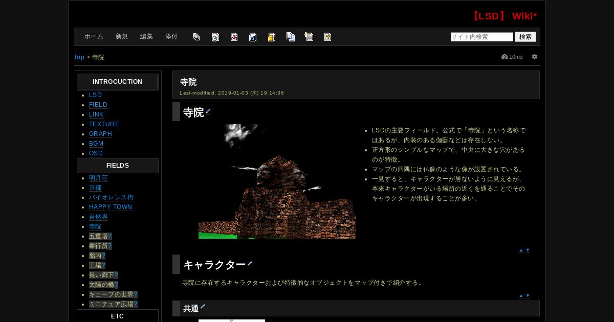Open the HAPPY TOWN field link

[111, 207]
